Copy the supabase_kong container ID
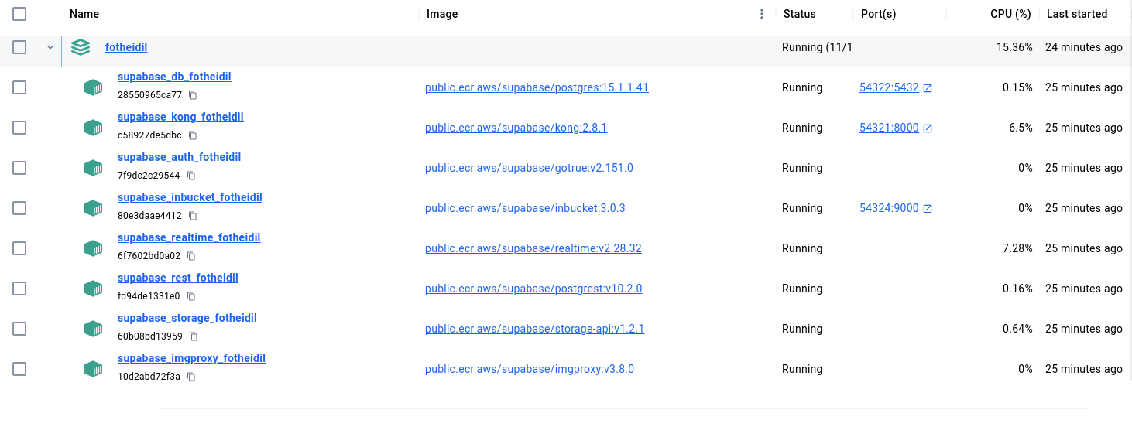1132x427 pixels. pos(193,135)
